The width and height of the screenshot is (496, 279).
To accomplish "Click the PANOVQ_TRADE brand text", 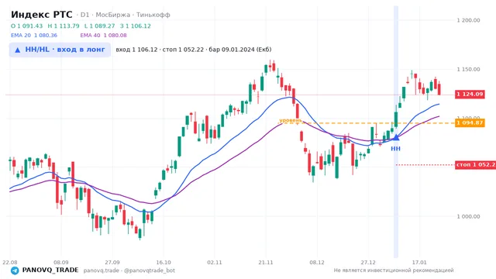I will pyautogui.click(x=50, y=270).
